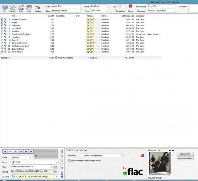Click the red help icon in FLAC settings

(142, 156)
